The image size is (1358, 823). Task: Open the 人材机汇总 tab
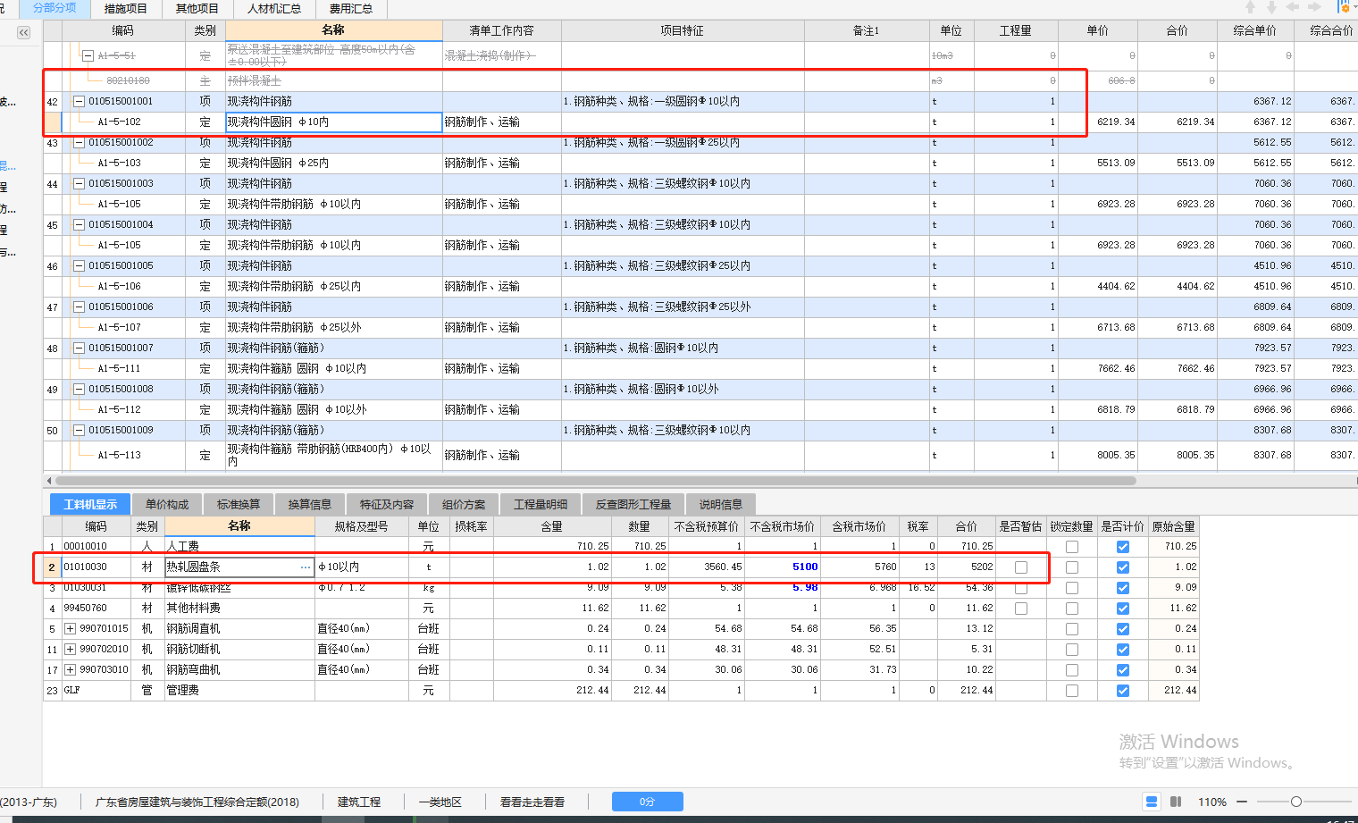(274, 9)
